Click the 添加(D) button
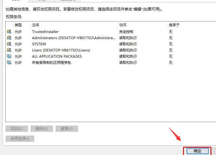 [17, 129]
